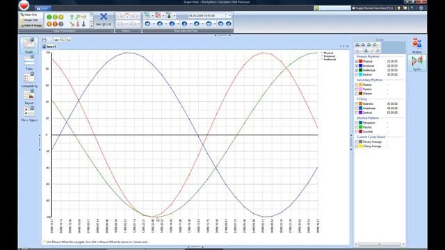Image resolution: width=445 pixels, height=250 pixels.
Task: Open dropdown next to calendar icon
Action: 163,15
